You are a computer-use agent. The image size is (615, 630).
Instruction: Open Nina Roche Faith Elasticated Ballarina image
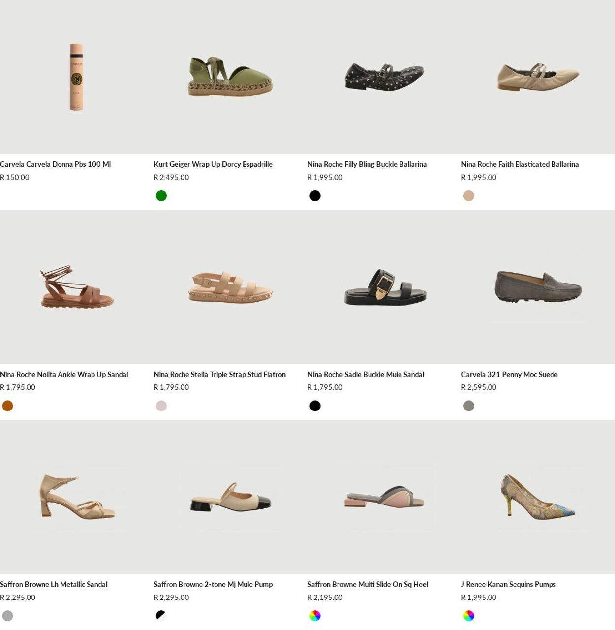(538, 77)
